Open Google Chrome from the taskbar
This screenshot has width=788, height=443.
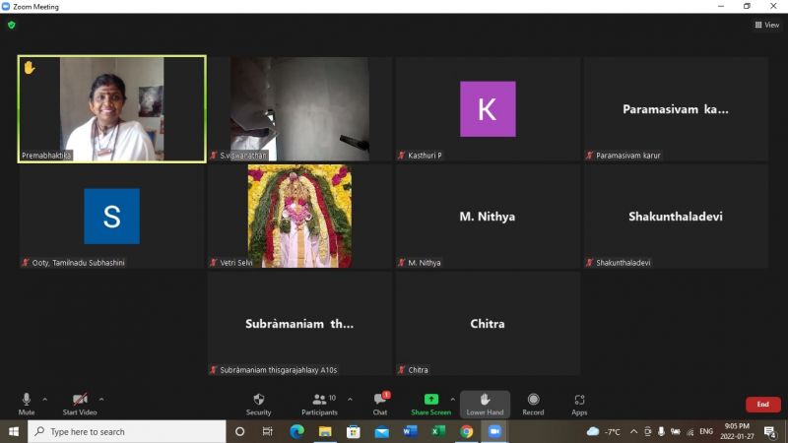[x=466, y=431]
